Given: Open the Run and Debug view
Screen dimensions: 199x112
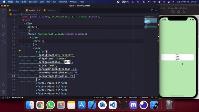Looking at the screenshot, I should (x=3, y=34).
